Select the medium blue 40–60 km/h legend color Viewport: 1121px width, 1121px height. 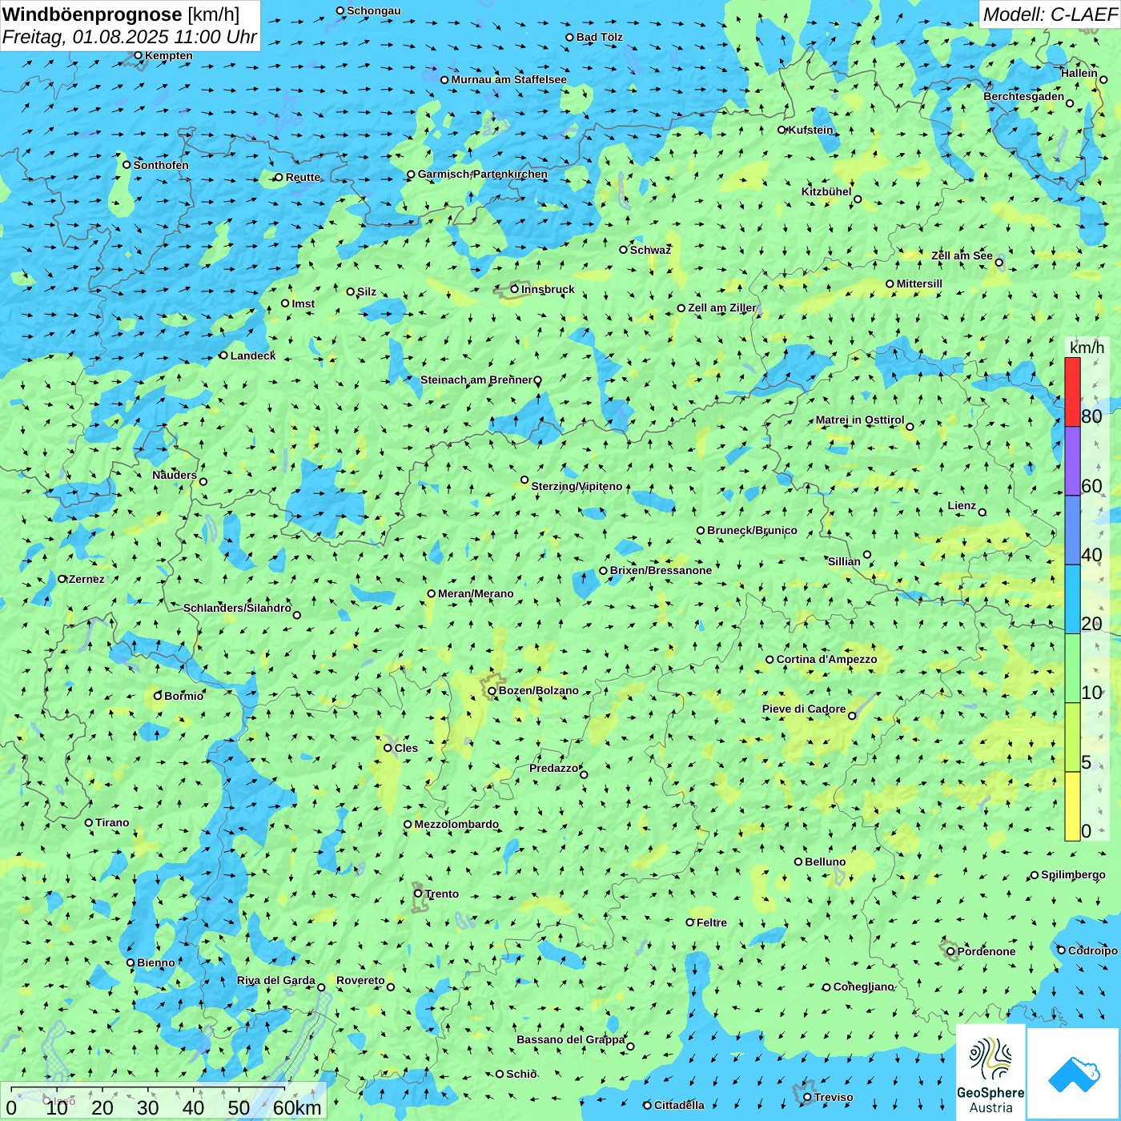(x=1072, y=530)
